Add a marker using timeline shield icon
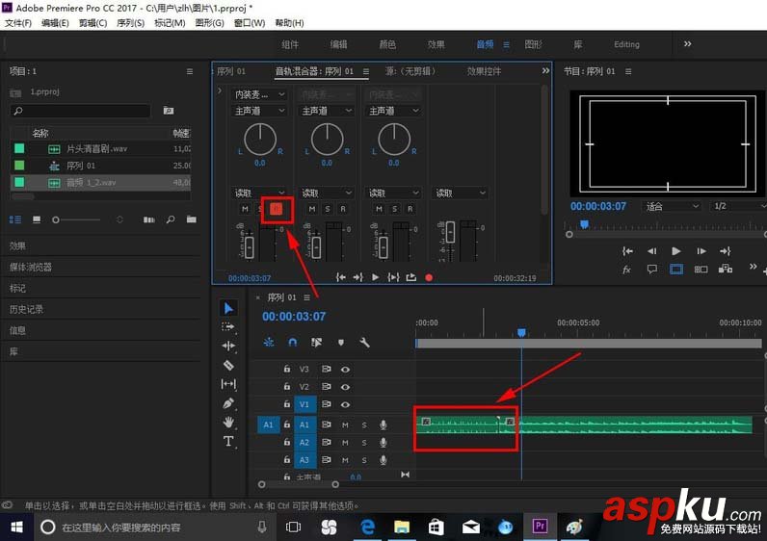The height and width of the screenshot is (541, 767). tap(341, 342)
